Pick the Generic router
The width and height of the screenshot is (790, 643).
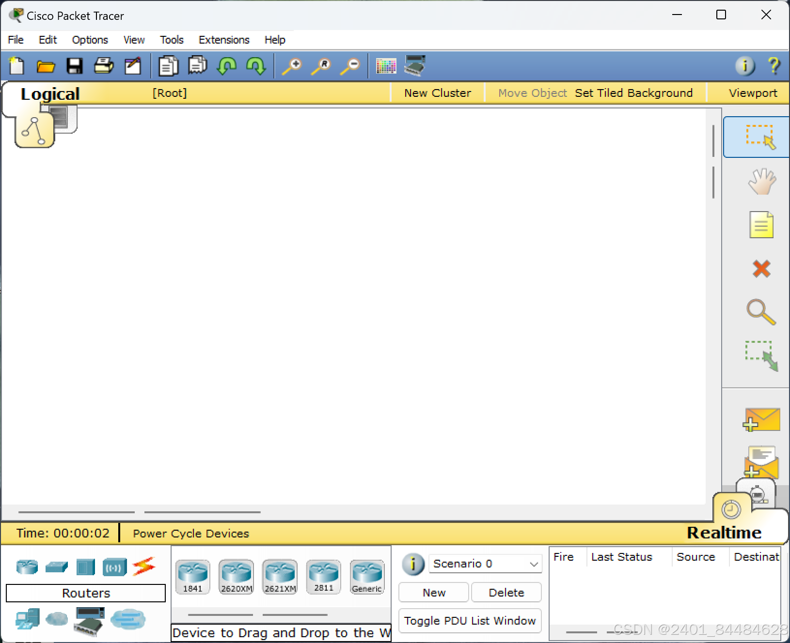coord(367,577)
